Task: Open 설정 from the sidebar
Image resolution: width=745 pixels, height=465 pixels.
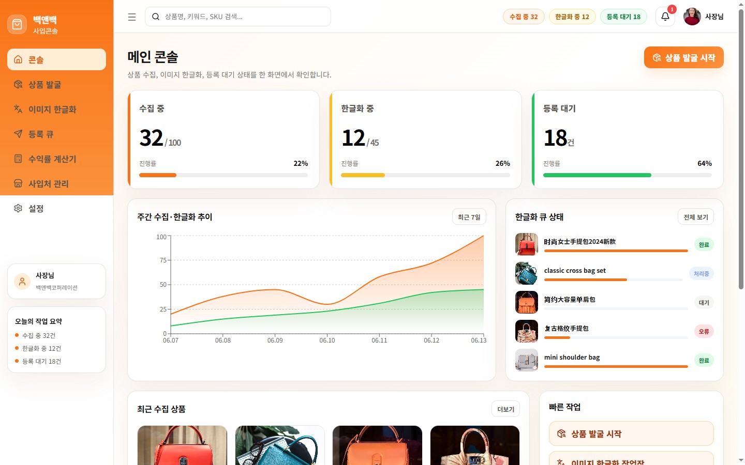Action: 56,208
